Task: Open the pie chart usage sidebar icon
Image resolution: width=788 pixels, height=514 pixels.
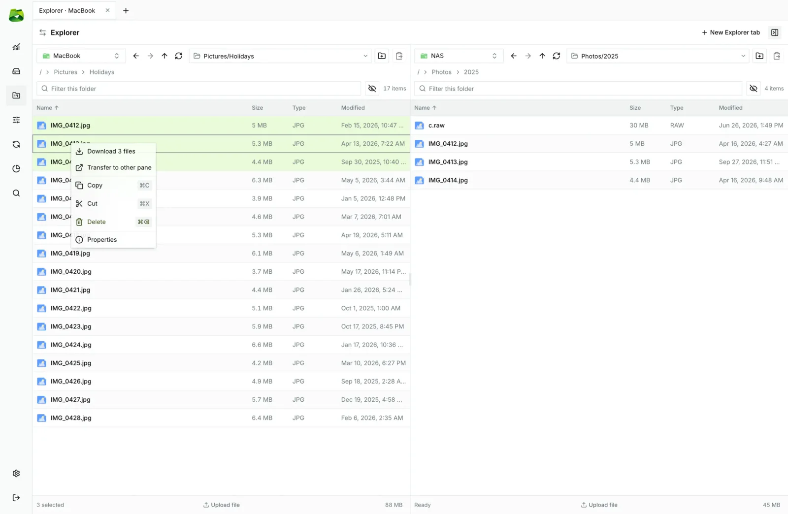Action: coord(16,168)
